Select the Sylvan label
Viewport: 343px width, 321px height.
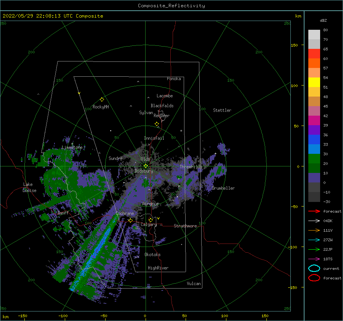[146, 113]
